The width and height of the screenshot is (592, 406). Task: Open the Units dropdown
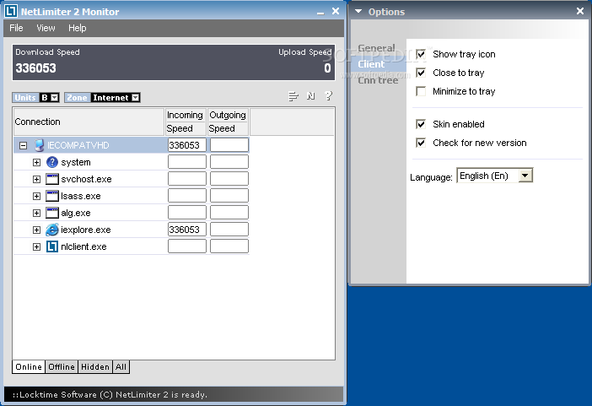coord(55,98)
